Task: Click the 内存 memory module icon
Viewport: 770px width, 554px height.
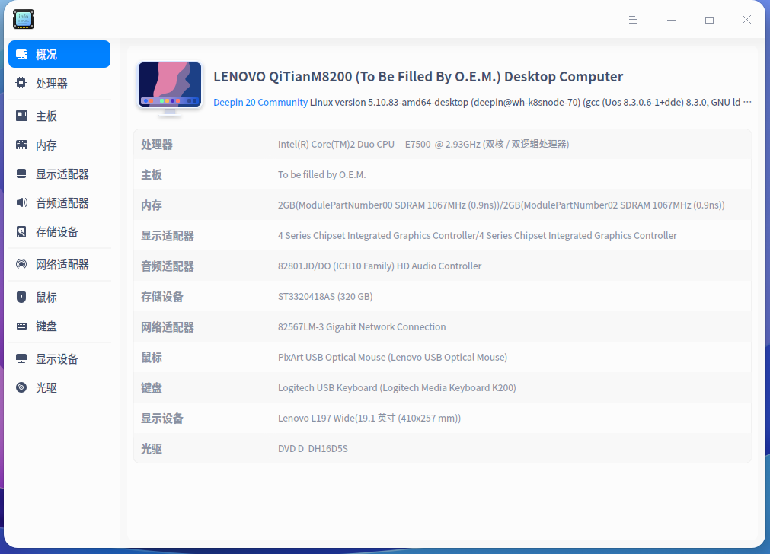Action: (x=21, y=145)
